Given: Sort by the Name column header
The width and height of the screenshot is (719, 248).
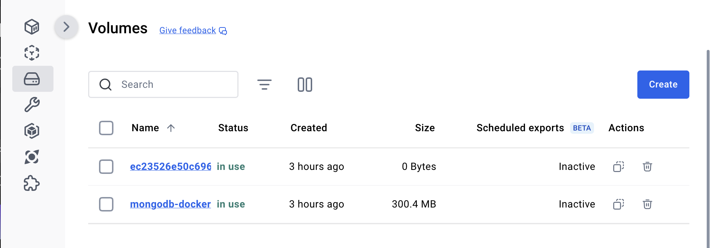Looking at the screenshot, I should point(145,128).
